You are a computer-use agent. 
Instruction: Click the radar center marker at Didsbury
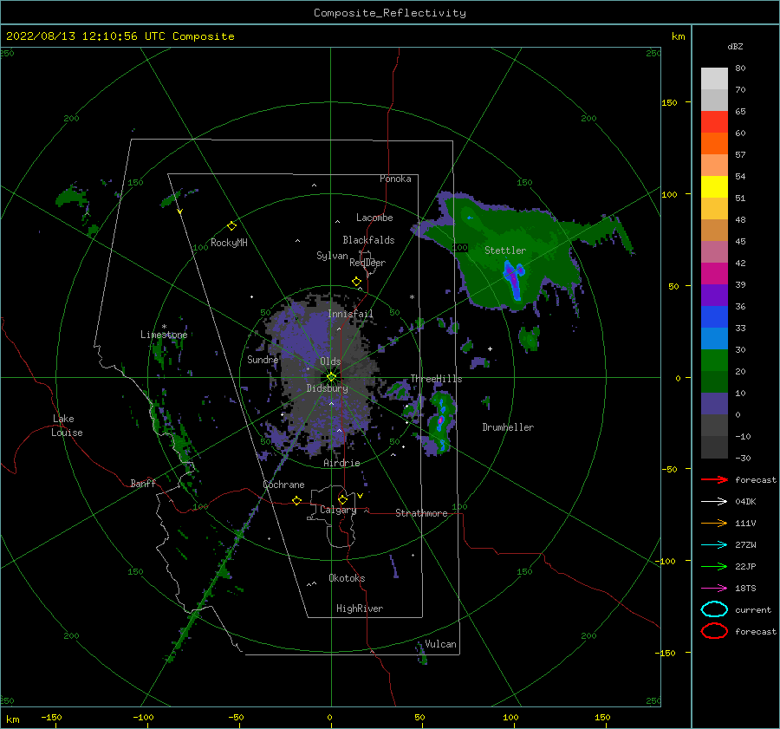(x=331, y=377)
